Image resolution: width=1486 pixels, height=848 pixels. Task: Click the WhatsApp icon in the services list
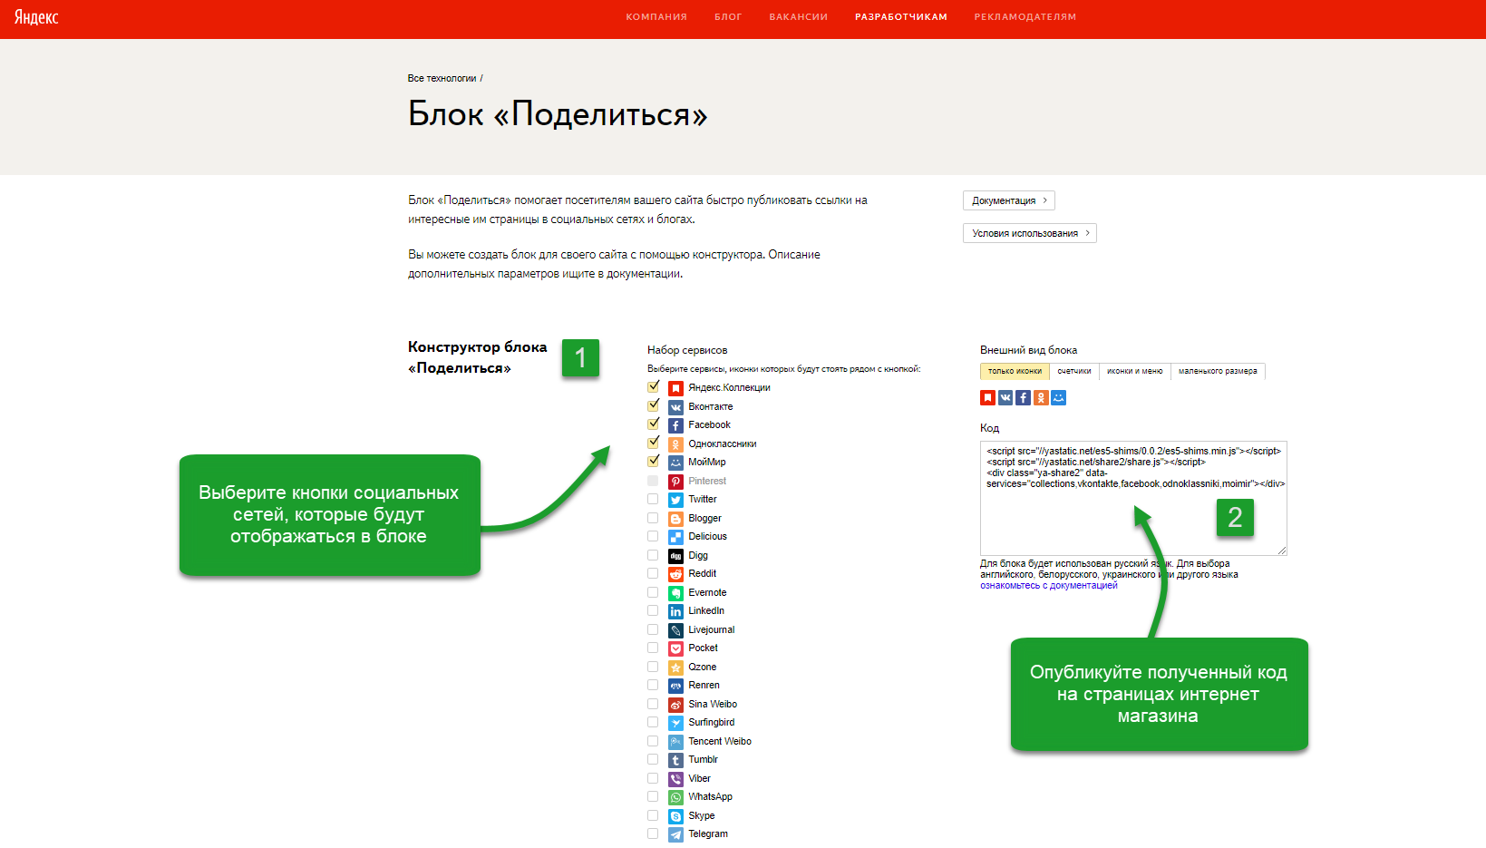point(675,797)
